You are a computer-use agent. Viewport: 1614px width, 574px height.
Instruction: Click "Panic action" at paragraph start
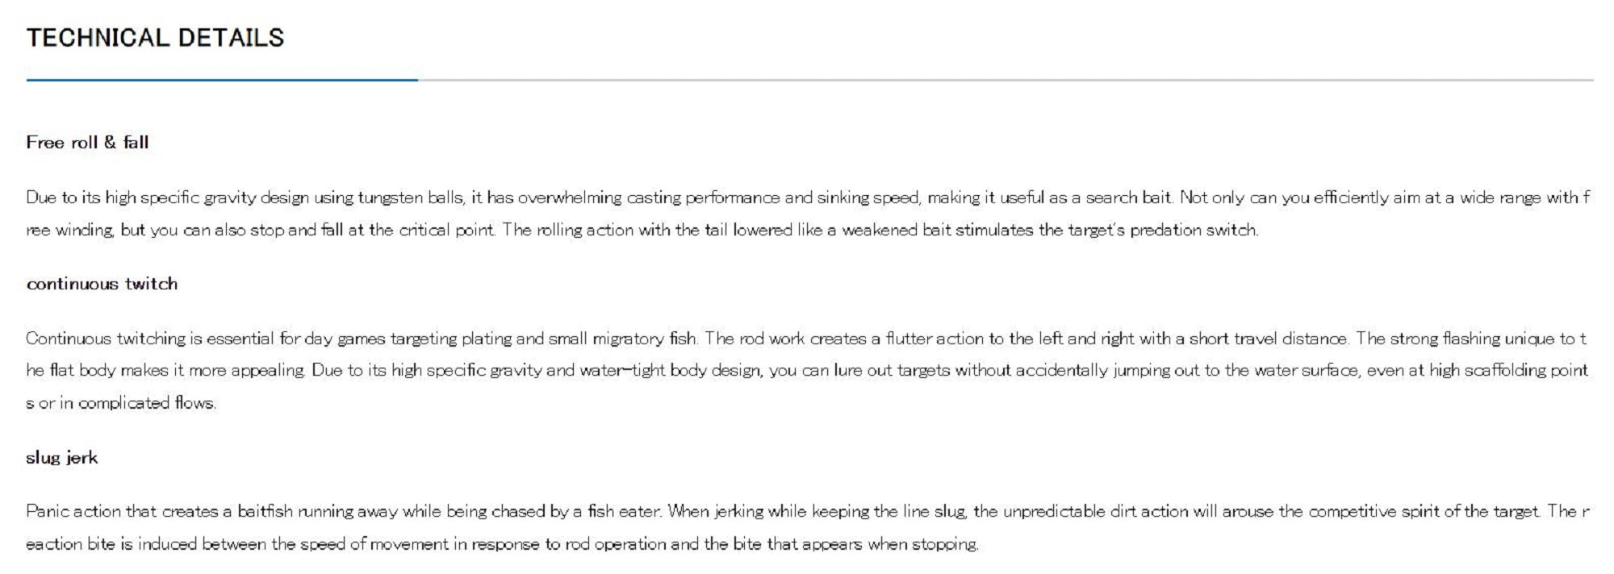(x=74, y=512)
